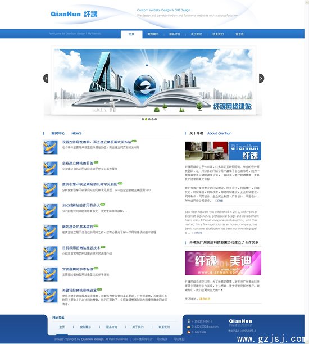Open 服务方向 in the footer site navigation
This screenshot has height=344, width=309.
pyautogui.click(x=112, y=327)
